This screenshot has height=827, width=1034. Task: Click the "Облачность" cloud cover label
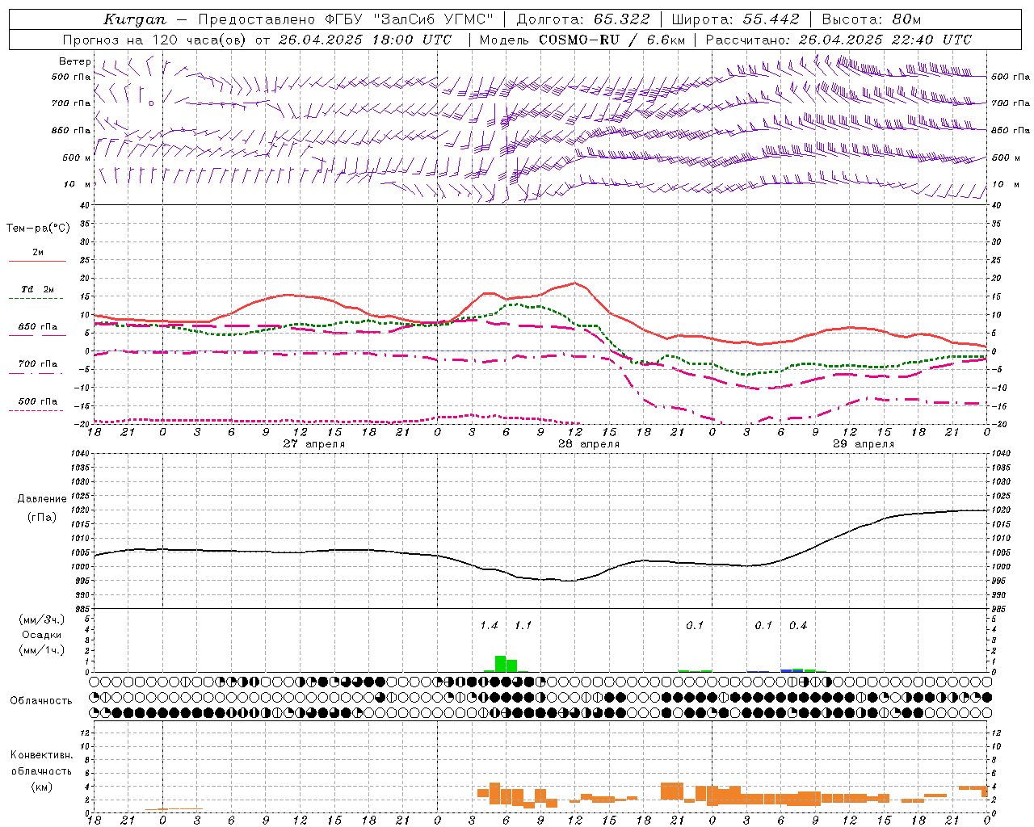tap(41, 701)
